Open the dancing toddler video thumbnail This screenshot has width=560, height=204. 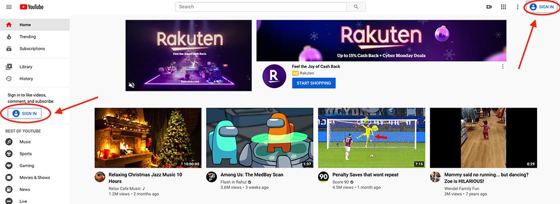tap(483, 138)
